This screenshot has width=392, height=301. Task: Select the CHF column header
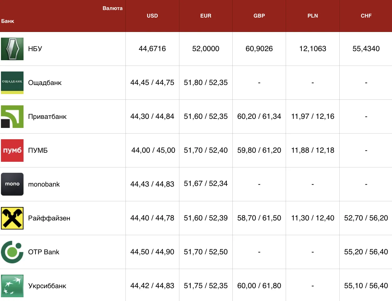[x=366, y=16]
